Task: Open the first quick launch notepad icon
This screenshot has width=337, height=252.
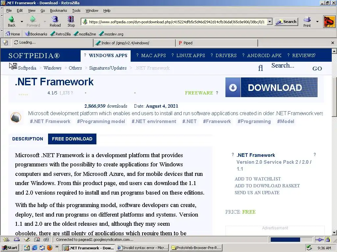Action: pyautogui.click(x=27, y=248)
